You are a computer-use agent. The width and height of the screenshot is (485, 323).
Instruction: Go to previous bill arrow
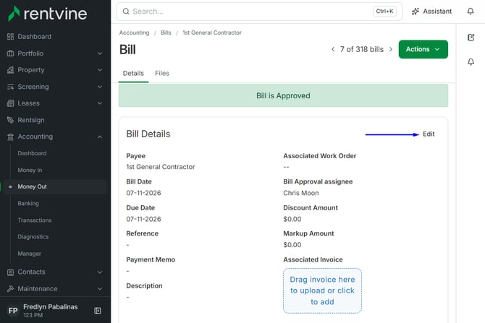pos(333,49)
